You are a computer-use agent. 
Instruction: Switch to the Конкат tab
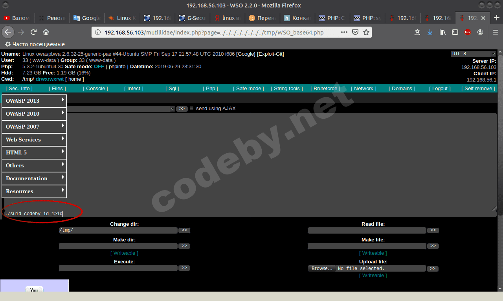(297, 18)
